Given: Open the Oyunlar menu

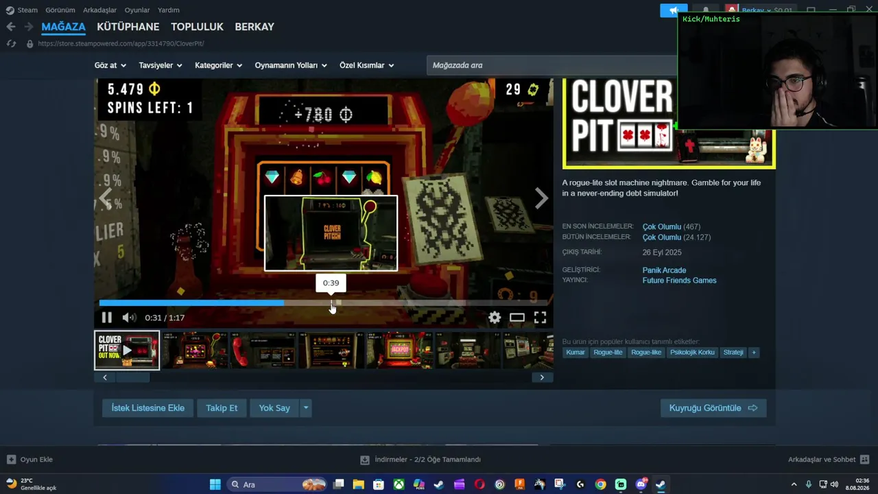Looking at the screenshot, I should pyautogui.click(x=137, y=10).
